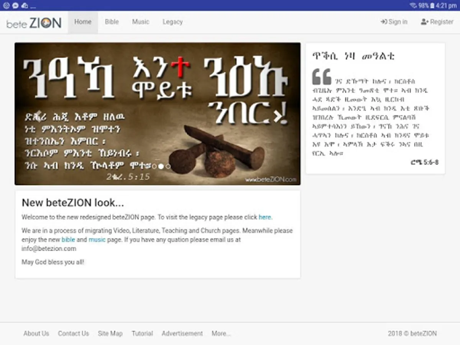Open Site Map footer link

click(110, 333)
